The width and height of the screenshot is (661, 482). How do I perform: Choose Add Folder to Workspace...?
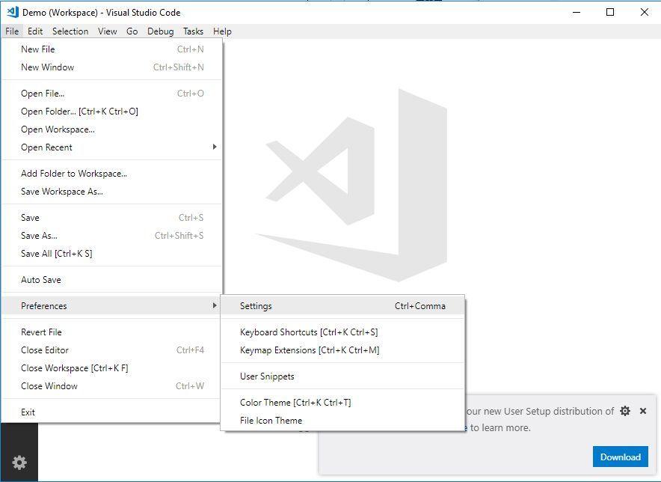coord(112,174)
